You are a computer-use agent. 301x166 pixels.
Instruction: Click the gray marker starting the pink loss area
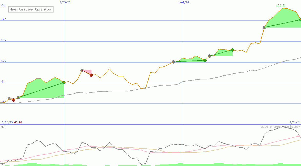tap(82, 70)
